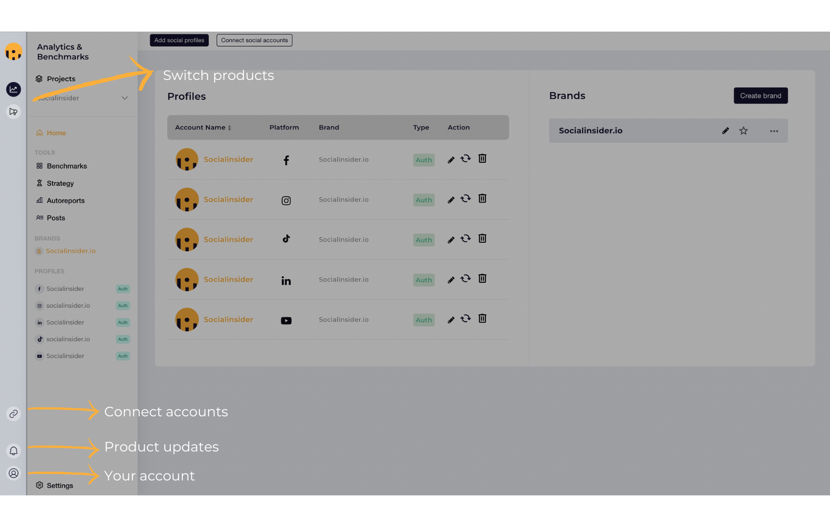The height and width of the screenshot is (527, 830).
Task: Edit the YouTube Socialinsider profile
Action: point(451,320)
